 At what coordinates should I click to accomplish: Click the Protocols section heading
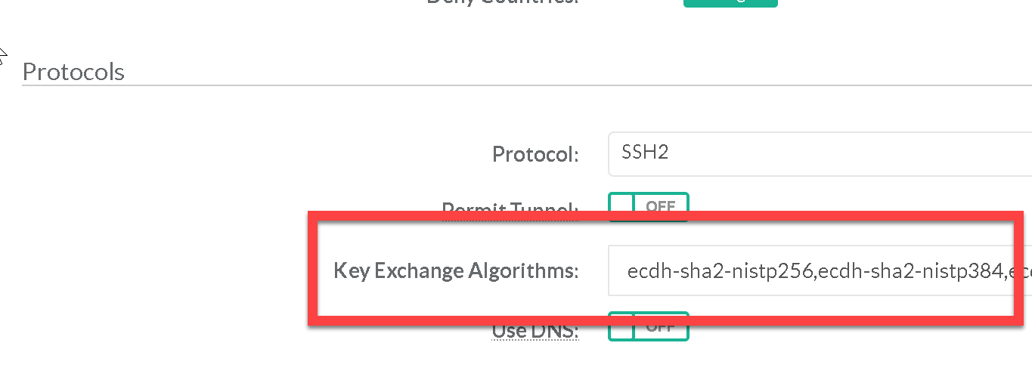pos(73,72)
